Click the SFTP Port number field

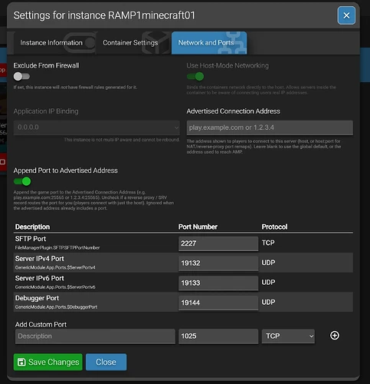click(218, 243)
